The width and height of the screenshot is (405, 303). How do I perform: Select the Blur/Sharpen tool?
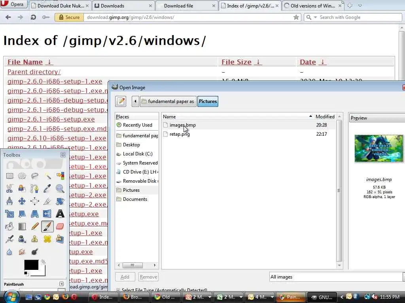(9, 252)
